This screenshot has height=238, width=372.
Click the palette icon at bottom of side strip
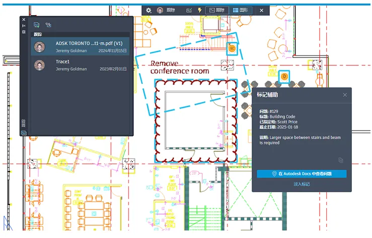click(x=24, y=133)
